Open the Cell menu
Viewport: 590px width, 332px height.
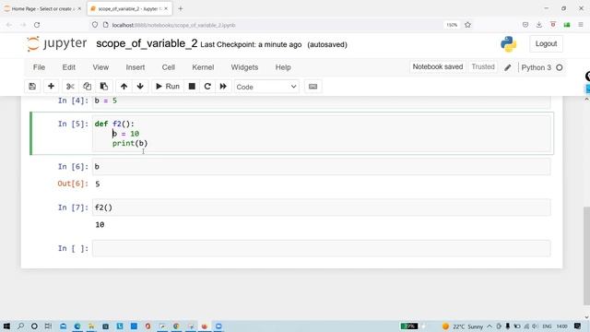(168, 67)
